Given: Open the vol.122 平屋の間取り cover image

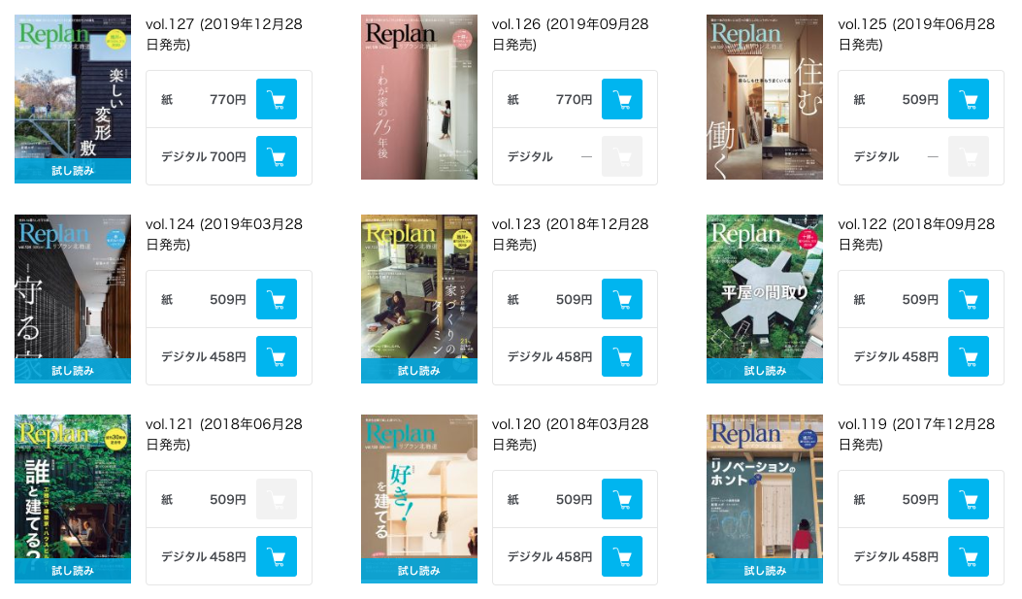Looking at the screenshot, I should pyautogui.click(x=765, y=286).
